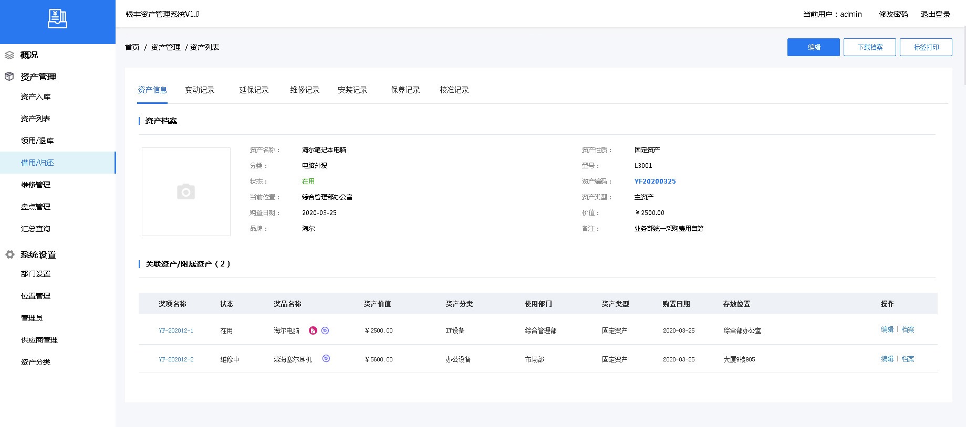Open 资产入库 in the sidebar
966x427 pixels.
point(36,97)
